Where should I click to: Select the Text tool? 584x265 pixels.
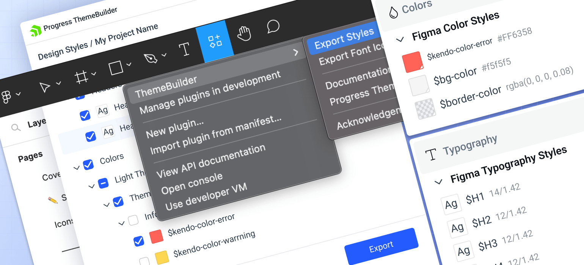184,50
